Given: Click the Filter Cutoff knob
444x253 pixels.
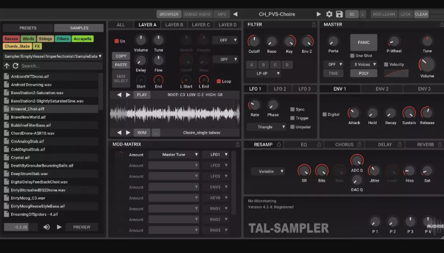Looking at the screenshot, I should coord(254,41).
